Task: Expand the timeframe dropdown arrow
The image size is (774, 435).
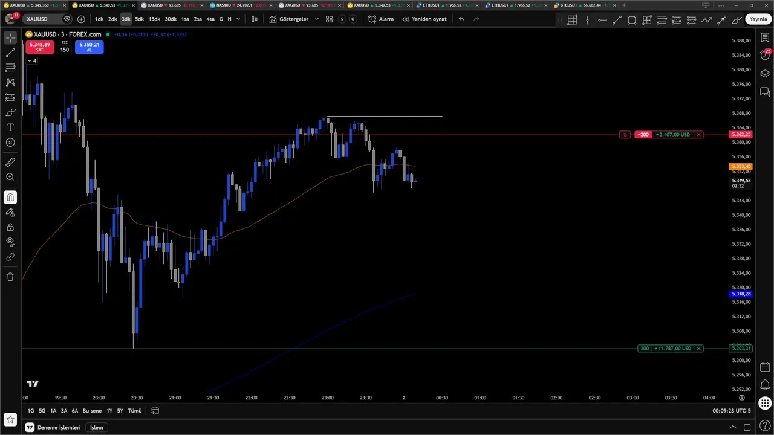Action: point(238,19)
